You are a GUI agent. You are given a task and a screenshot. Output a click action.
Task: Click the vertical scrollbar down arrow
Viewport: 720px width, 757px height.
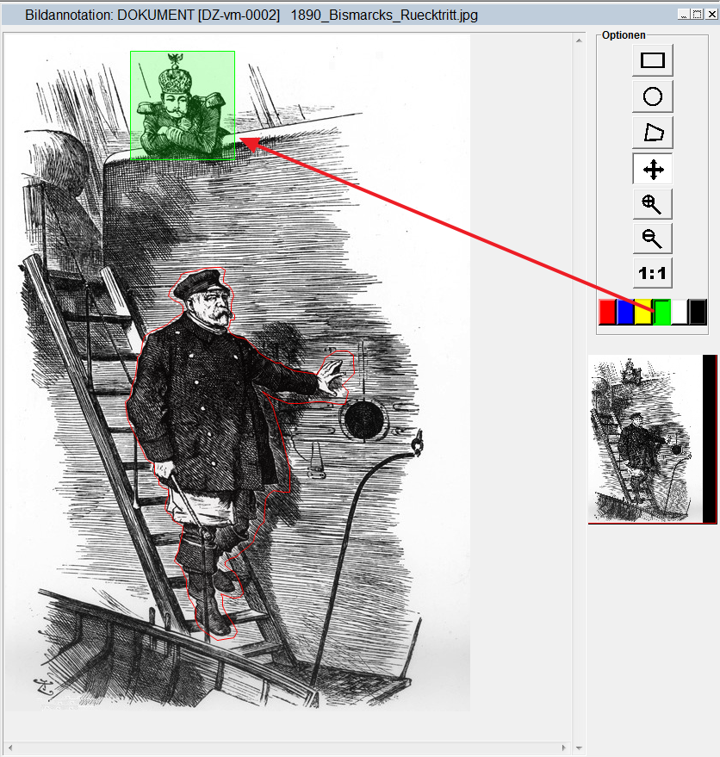tap(579, 749)
